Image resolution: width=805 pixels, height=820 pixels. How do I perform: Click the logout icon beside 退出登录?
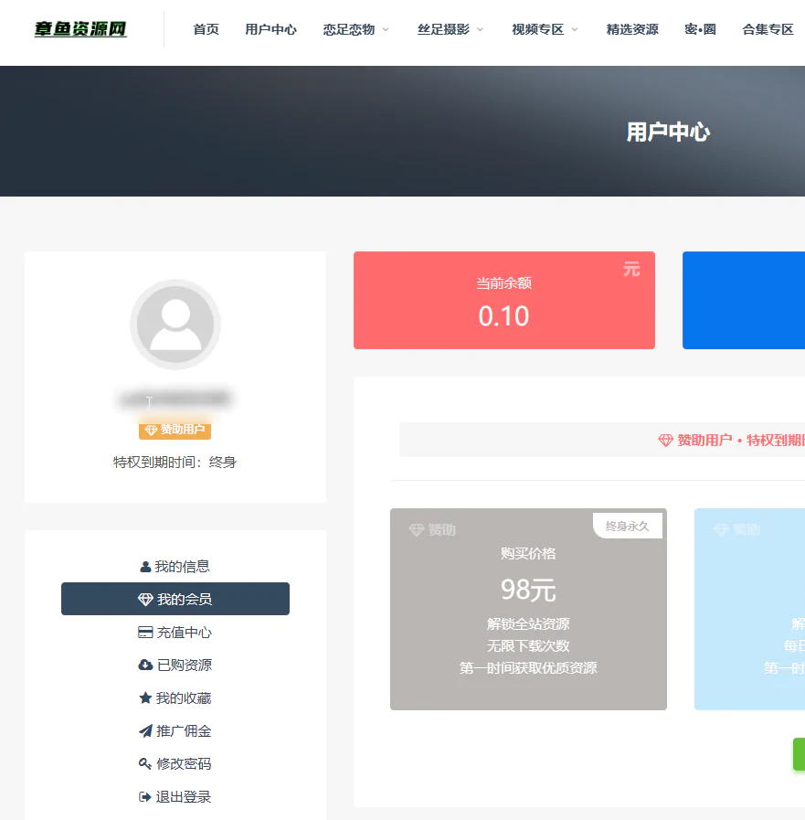[144, 796]
